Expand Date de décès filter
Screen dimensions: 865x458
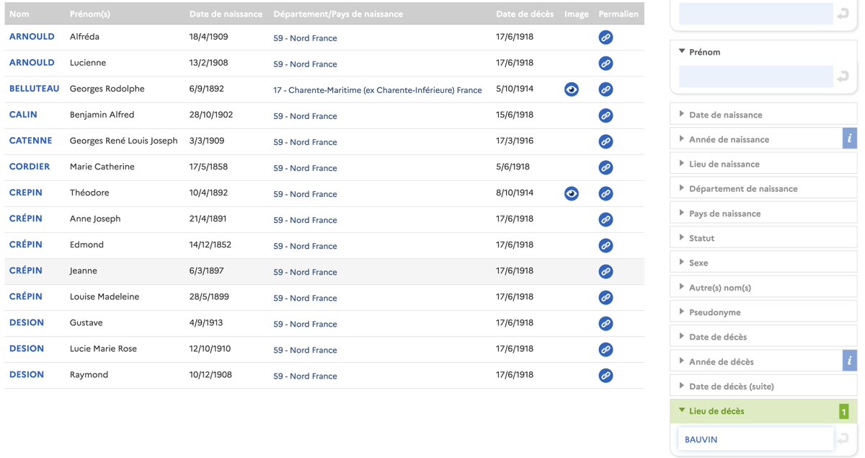pyautogui.click(x=763, y=337)
